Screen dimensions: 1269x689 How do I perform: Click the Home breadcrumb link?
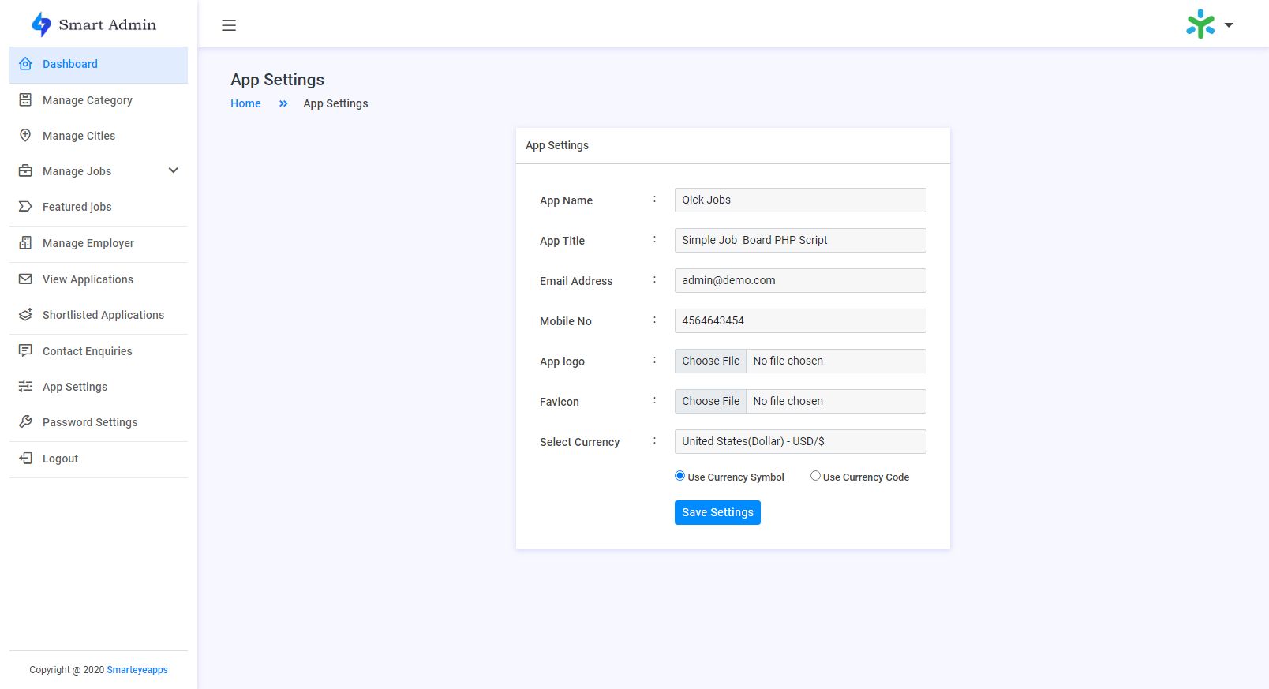pyautogui.click(x=245, y=103)
